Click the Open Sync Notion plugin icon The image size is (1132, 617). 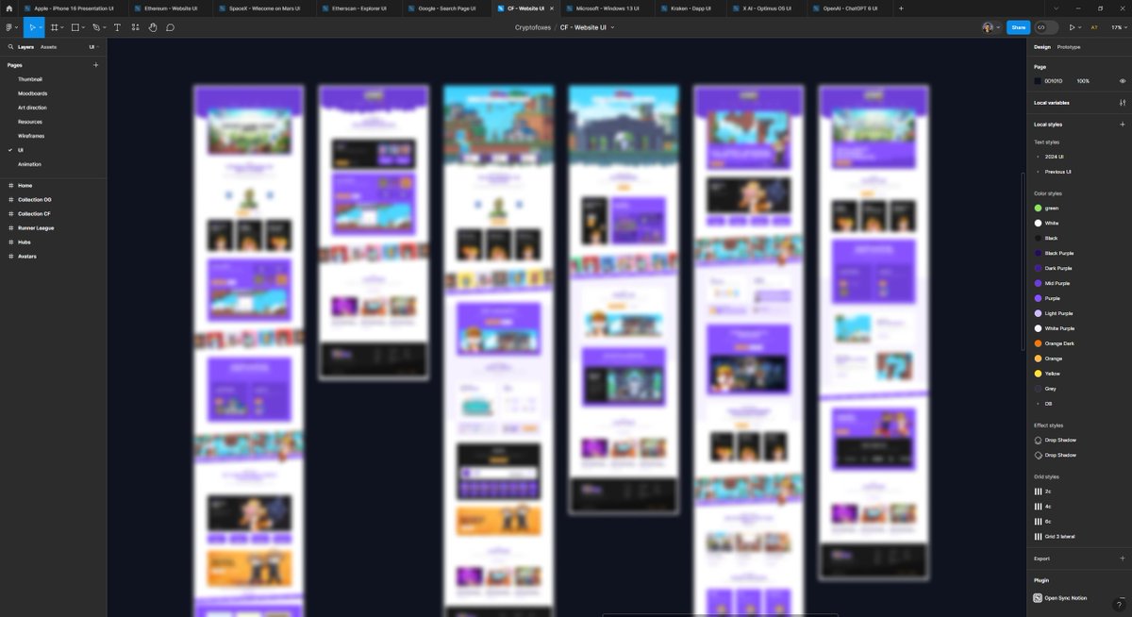(1038, 597)
